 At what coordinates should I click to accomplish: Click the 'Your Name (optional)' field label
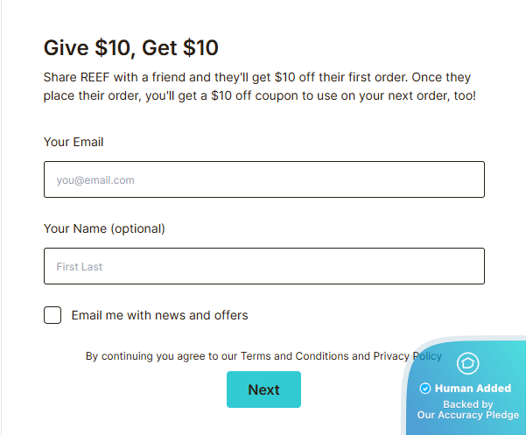tap(104, 228)
